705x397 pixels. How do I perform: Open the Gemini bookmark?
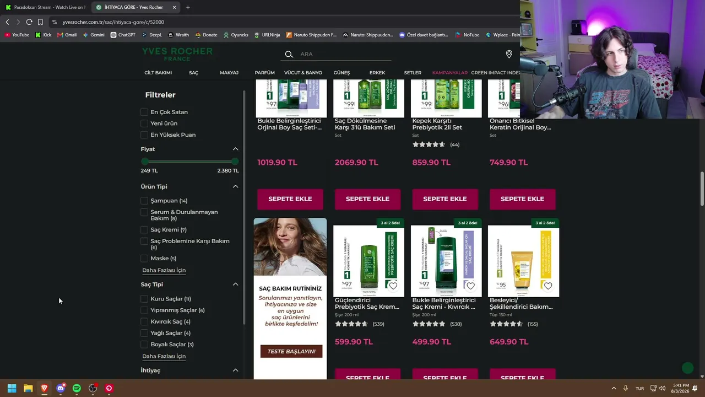pyautogui.click(x=93, y=35)
